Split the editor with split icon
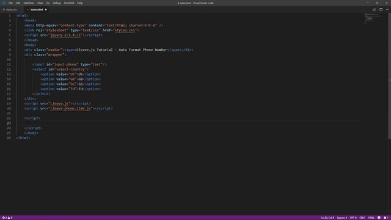 pos(381,10)
